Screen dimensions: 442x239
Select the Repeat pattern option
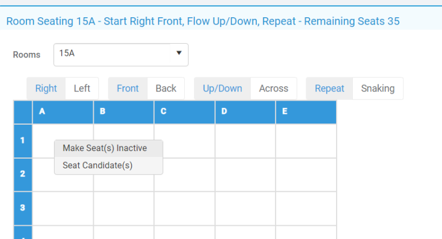[x=329, y=88]
